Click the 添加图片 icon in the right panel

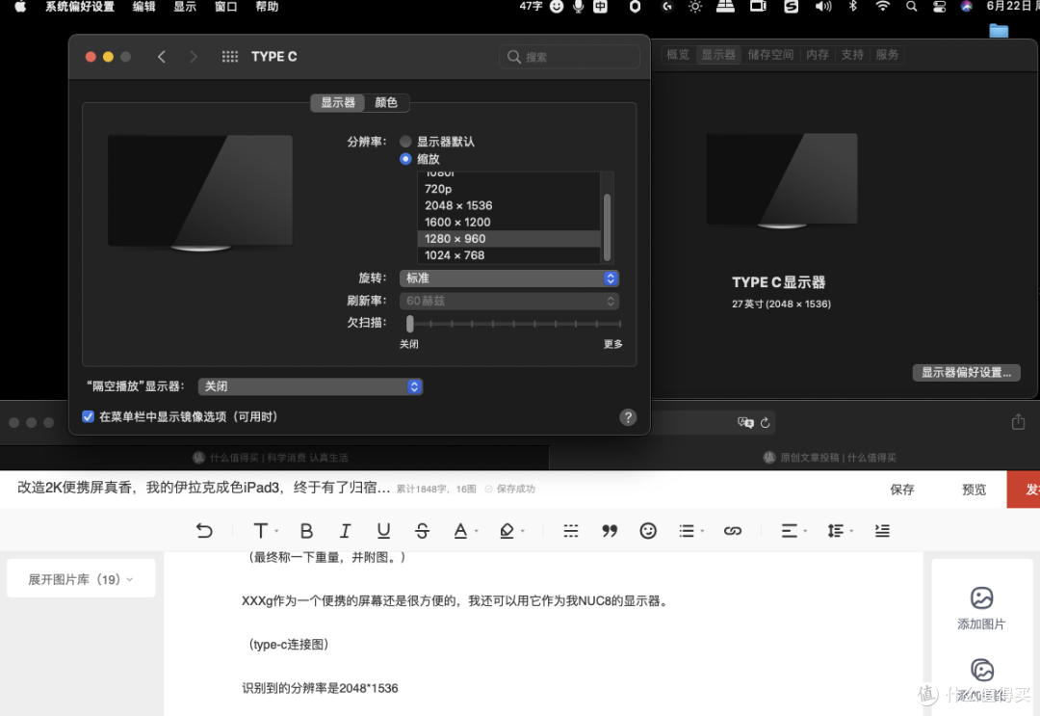(x=982, y=597)
